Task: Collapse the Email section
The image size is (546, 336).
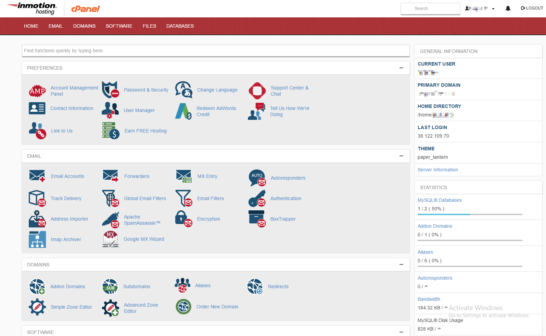Action: click(401, 156)
